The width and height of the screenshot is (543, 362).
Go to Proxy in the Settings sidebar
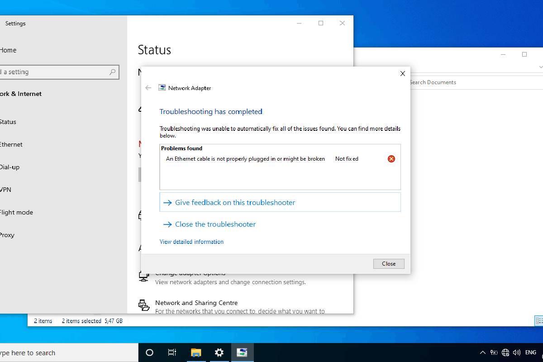(7, 235)
